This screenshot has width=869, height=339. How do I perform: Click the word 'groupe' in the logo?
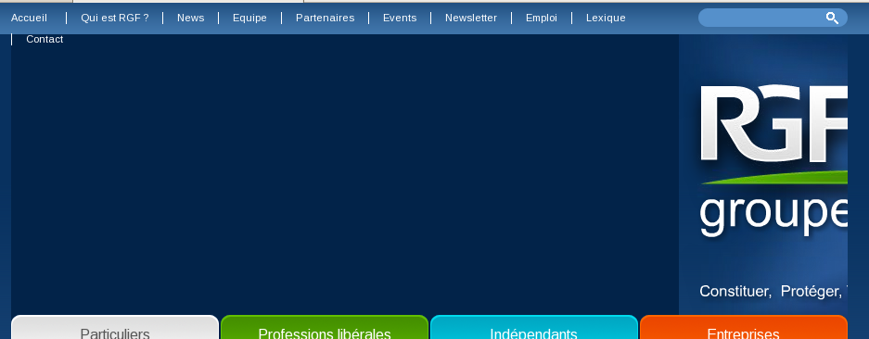pyautogui.click(x=773, y=217)
